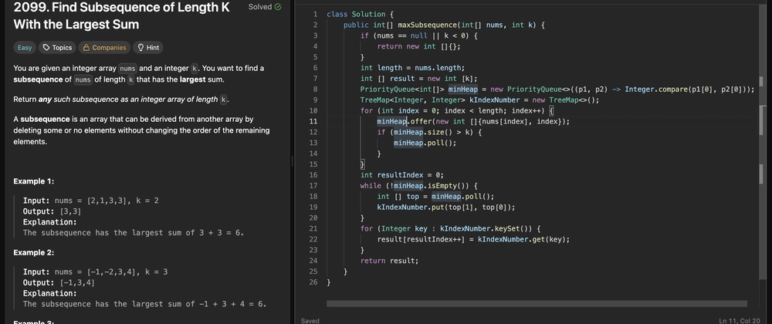The image size is (772, 324).
Task: Click the Input nums = [2,1,3,3] line
Action: tap(90, 201)
